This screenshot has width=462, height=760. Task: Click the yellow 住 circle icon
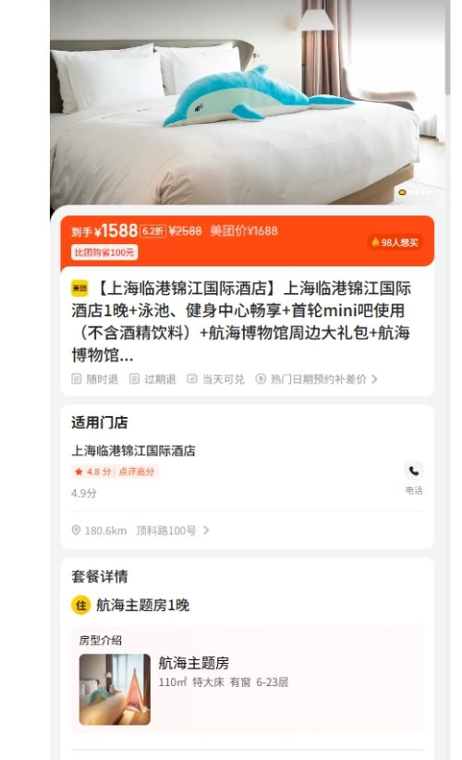click(81, 606)
